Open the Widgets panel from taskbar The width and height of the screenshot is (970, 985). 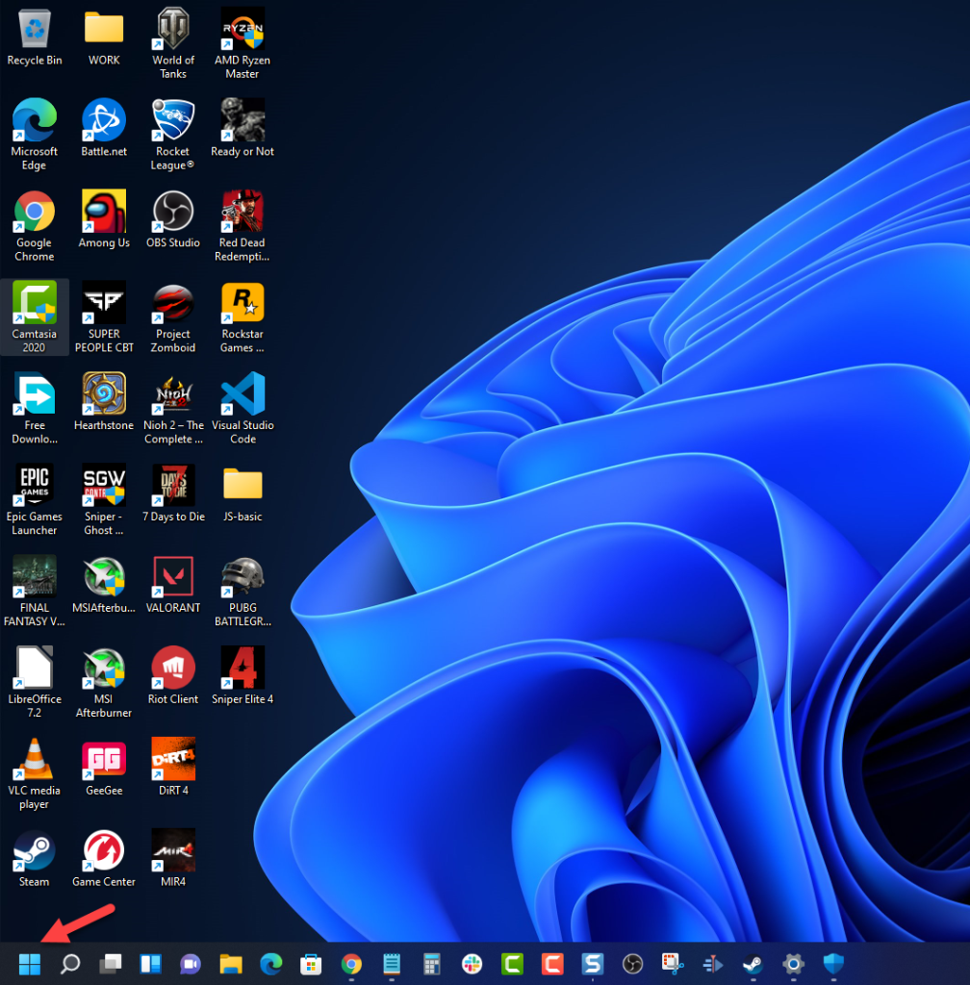tap(151, 963)
